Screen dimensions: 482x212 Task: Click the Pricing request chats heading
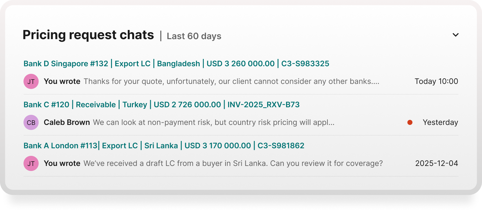click(88, 35)
